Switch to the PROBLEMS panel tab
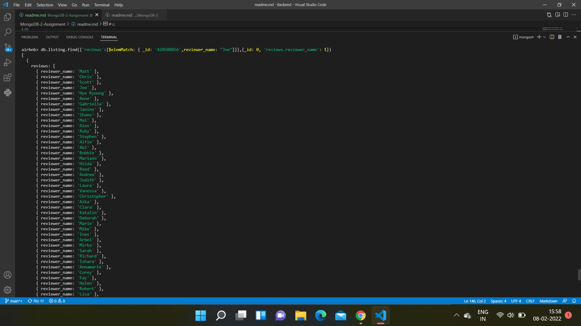This screenshot has height=326, width=581. [30, 37]
